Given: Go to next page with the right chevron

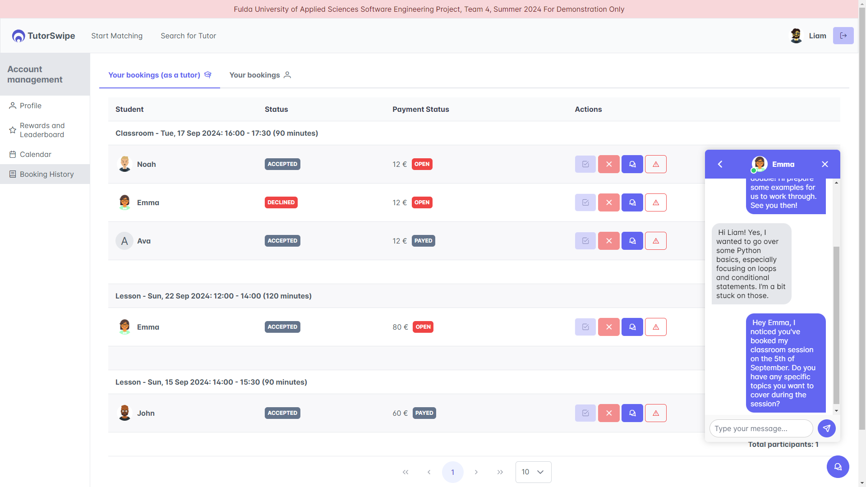Looking at the screenshot, I should point(476,472).
